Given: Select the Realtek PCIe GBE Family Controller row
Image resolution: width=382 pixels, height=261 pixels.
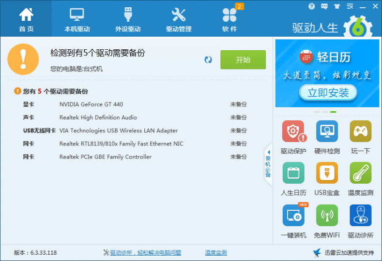Looking at the screenshot, I should coord(135,157).
